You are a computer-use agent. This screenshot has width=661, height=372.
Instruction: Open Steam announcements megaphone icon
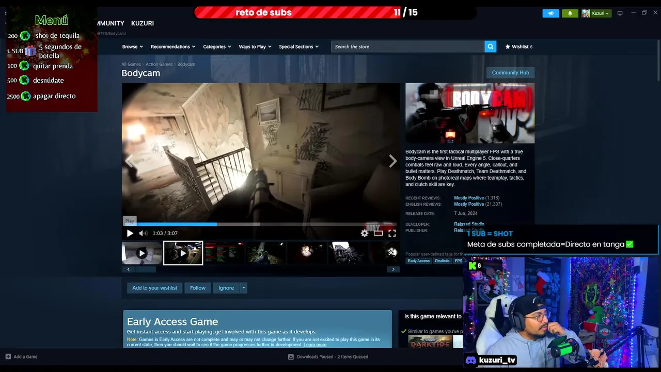pyautogui.click(x=550, y=13)
